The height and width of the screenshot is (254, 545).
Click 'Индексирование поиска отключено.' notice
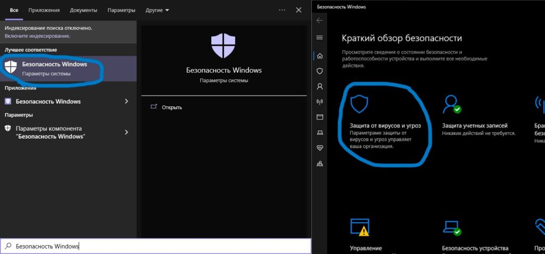pyautogui.click(x=48, y=28)
